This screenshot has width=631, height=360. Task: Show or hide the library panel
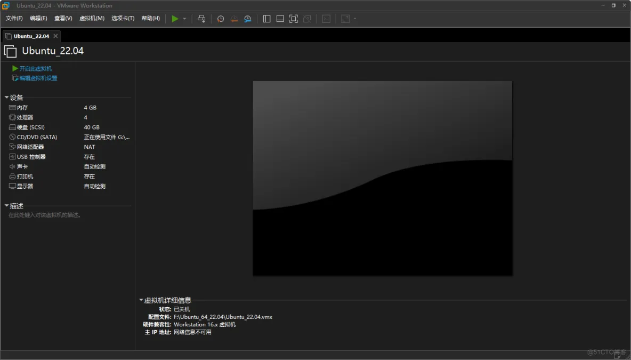pyautogui.click(x=266, y=19)
